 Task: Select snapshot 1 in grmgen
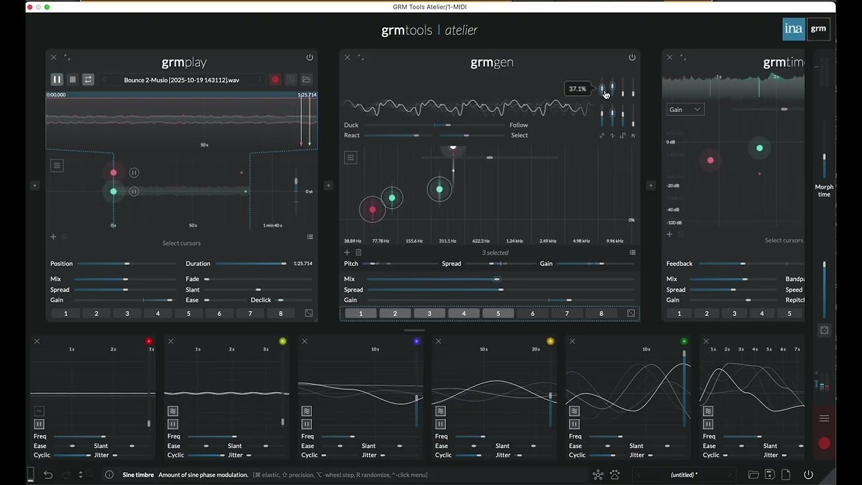tap(360, 313)
